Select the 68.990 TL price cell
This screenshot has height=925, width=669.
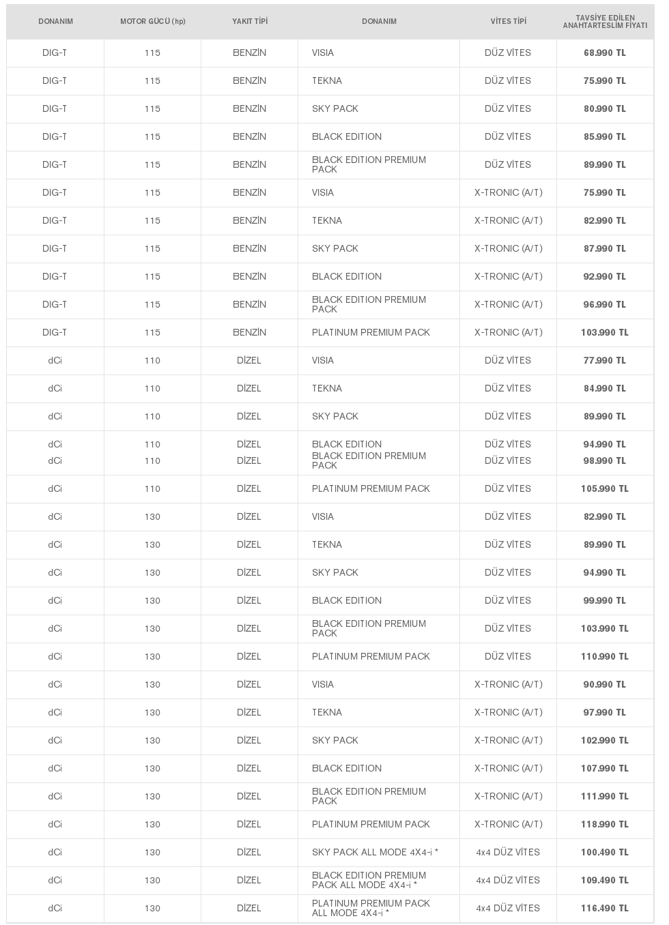pyautogui.click(x=604, y=53)
